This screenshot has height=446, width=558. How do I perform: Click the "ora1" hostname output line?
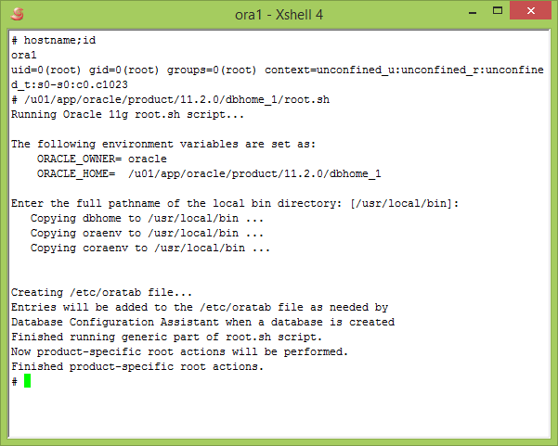[24, 56]
